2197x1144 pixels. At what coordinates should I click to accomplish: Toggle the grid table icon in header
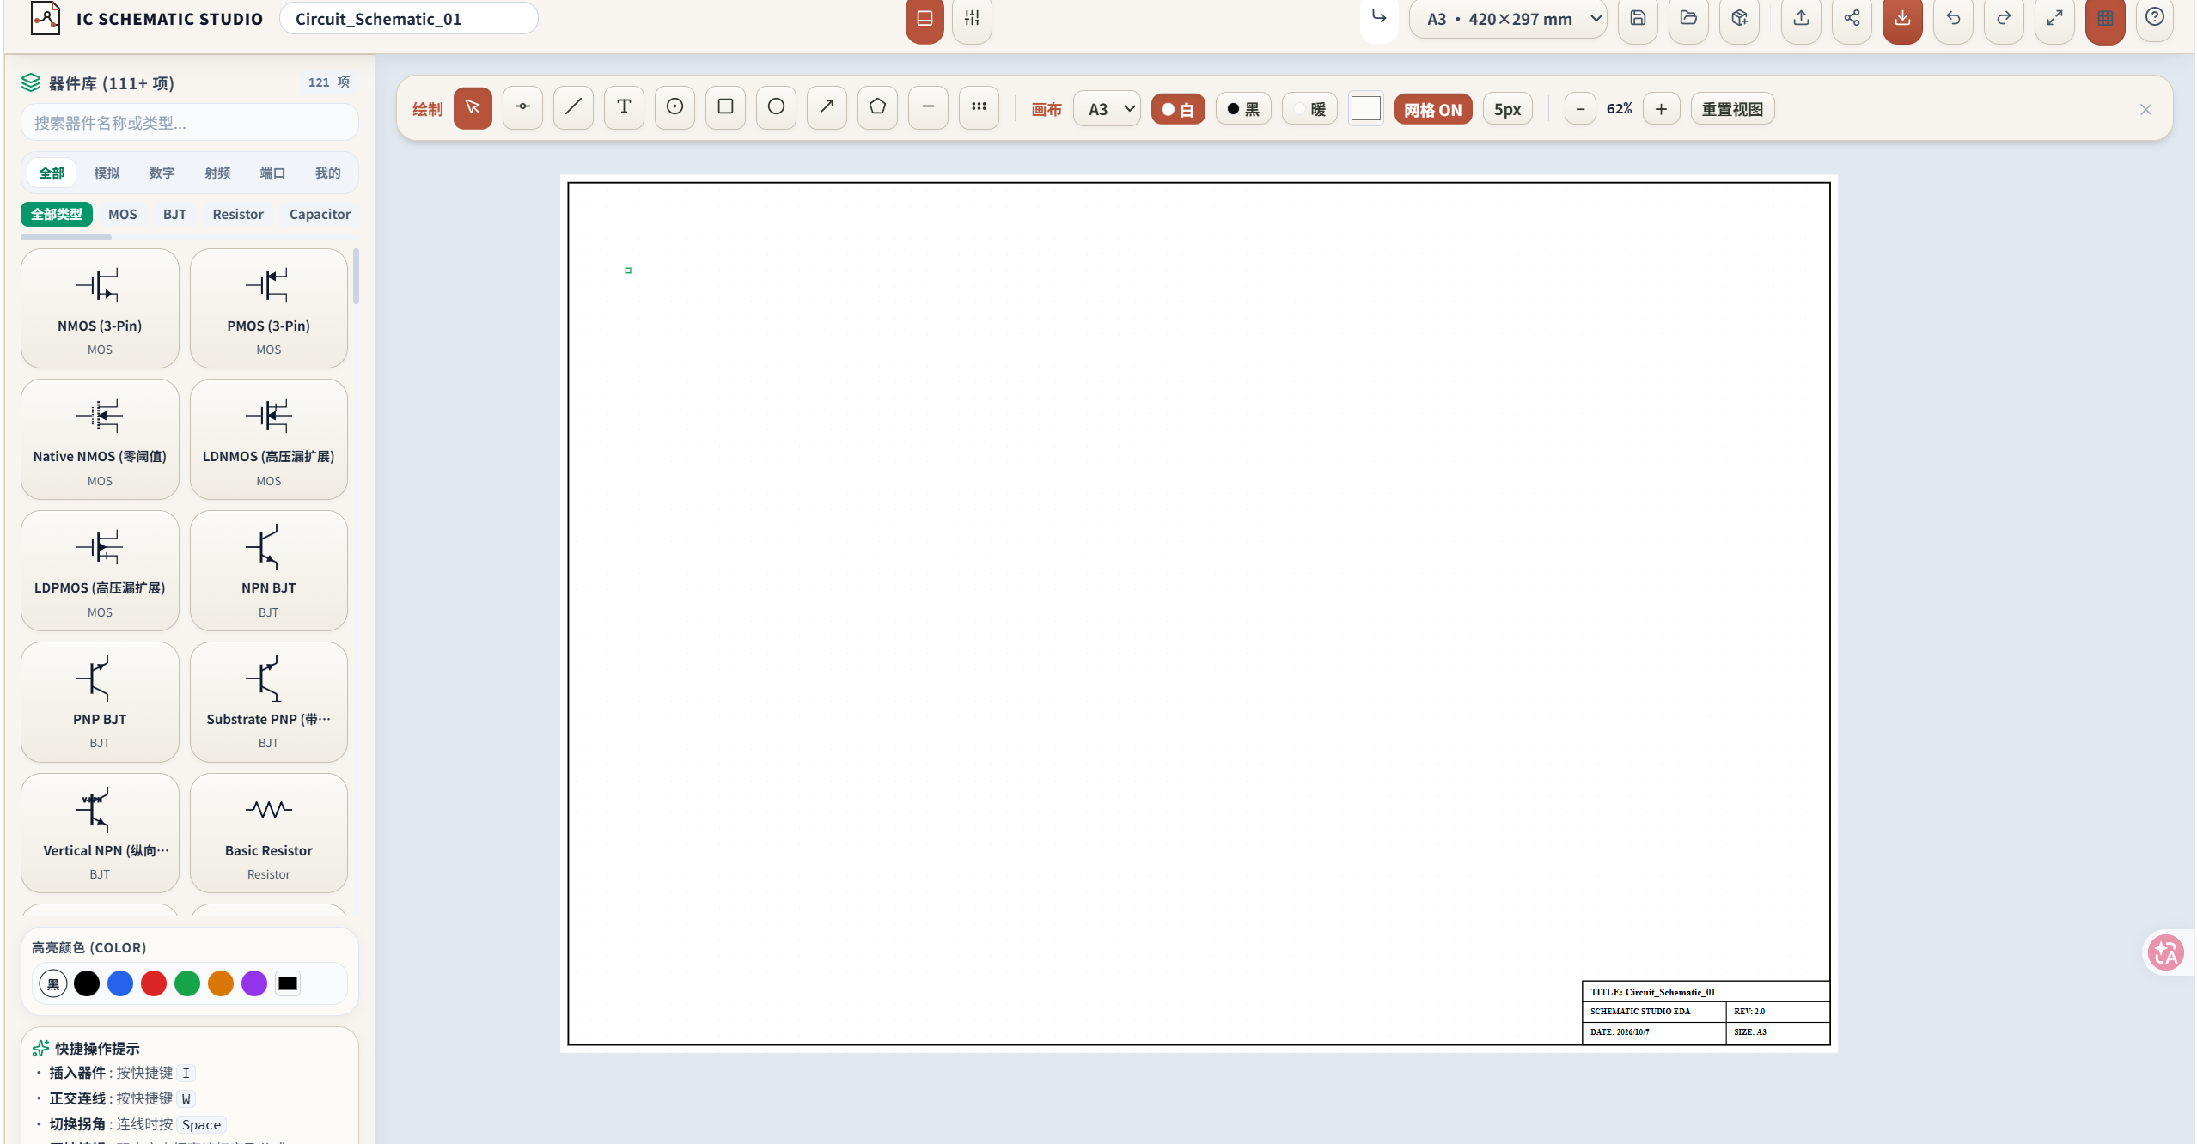(2105, 19)
